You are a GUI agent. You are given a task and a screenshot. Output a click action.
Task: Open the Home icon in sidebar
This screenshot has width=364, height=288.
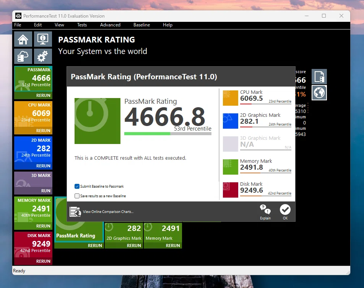pos(23,39)
